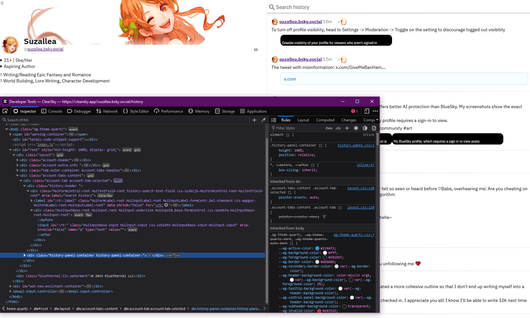Toggle grid badge on layout div

click(60, 155)
